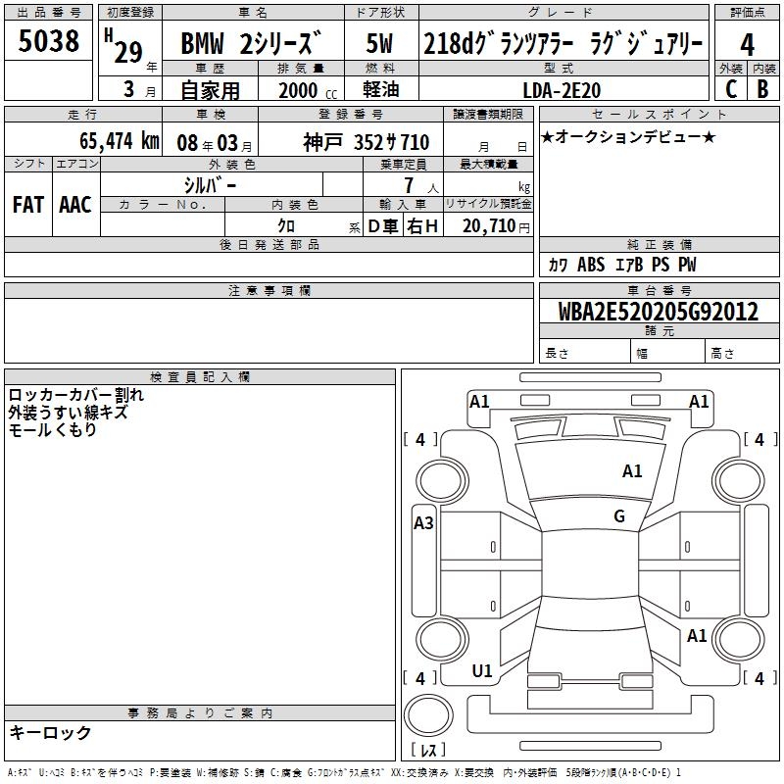784x784 pixels.
Task: Select the rear-left wheel circle
Action: pos(442,640)
